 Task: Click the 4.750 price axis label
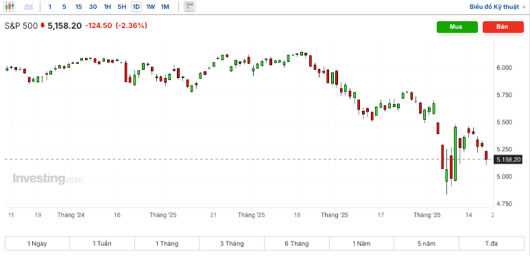pyautogui.click(x=505, y=204)
